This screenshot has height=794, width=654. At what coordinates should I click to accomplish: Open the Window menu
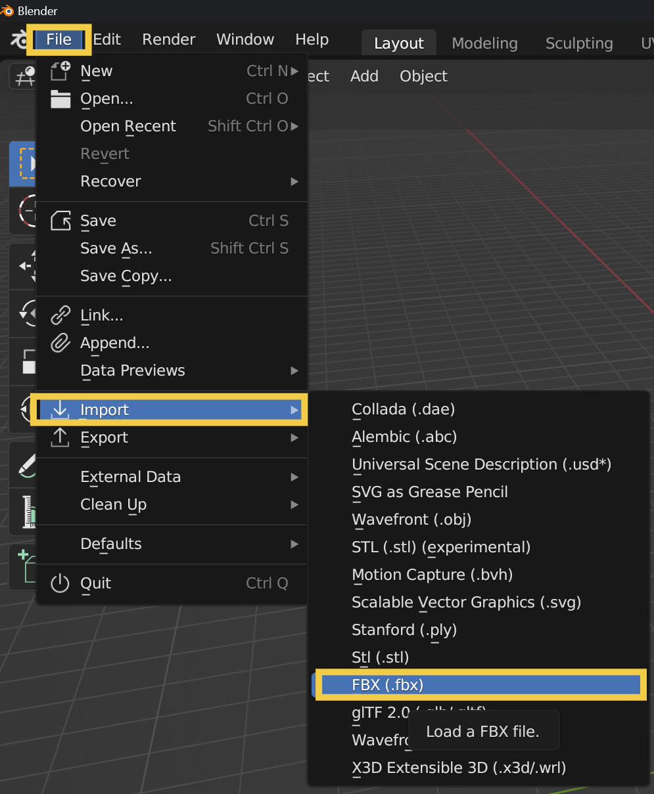(x=245, y=39)
